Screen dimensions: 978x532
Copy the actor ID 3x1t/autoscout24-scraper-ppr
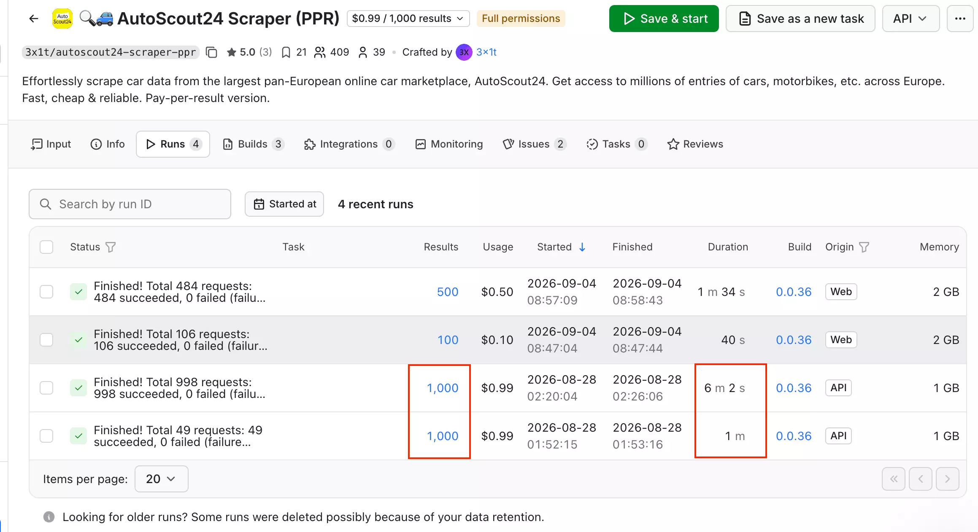coord(211,52)
